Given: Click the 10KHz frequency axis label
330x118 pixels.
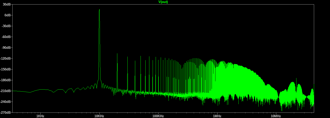Looking at the screenshot, I should (x=99, y=116).
